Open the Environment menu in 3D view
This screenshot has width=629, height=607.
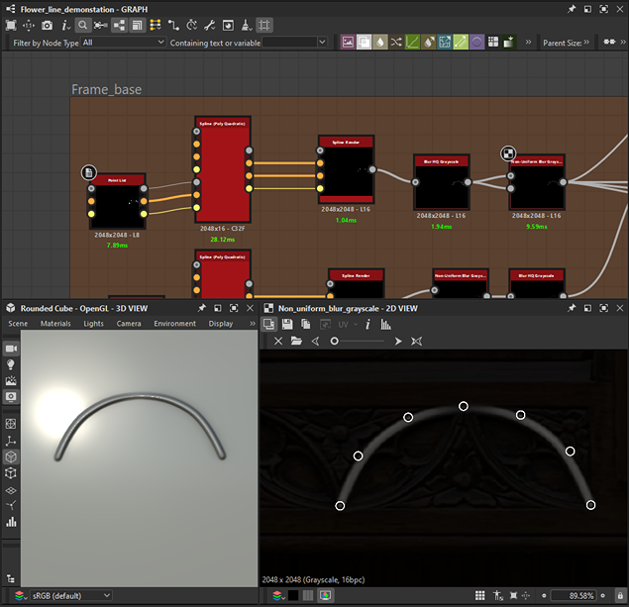point(174,324)
